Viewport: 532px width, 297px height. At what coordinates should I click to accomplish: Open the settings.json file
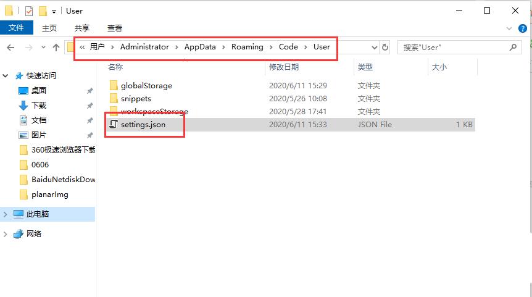click(143, 125)
